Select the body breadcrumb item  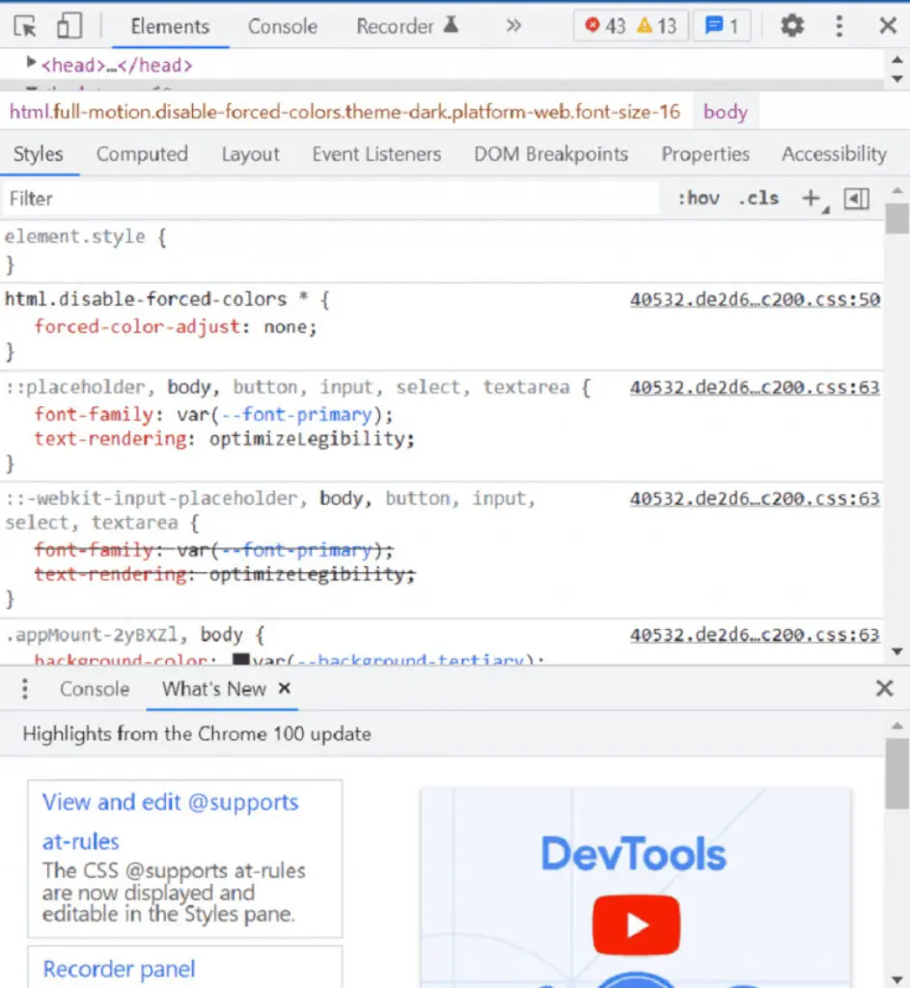click(x=726, y=112)
